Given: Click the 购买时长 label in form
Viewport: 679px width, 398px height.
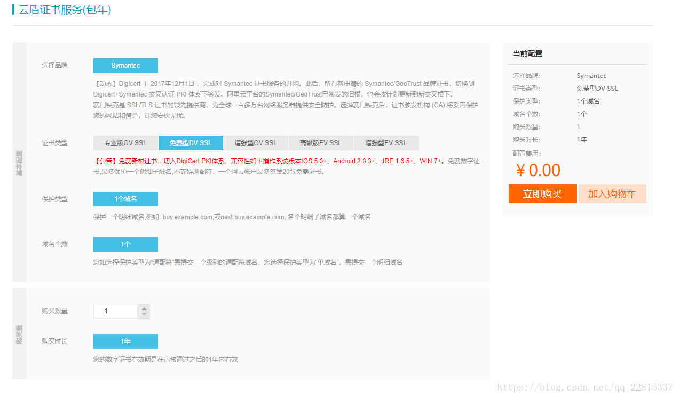Looking at the screenshot, I should point(54,341).
